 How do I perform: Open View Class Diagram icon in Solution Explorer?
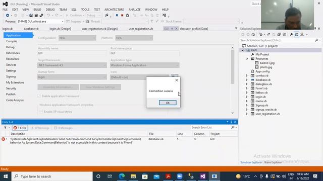coord(302,35)
